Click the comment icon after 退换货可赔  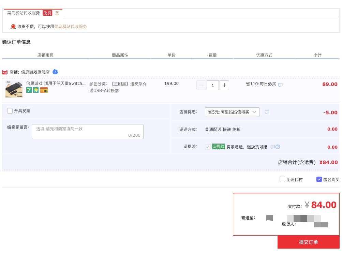(x=273, y=147)
